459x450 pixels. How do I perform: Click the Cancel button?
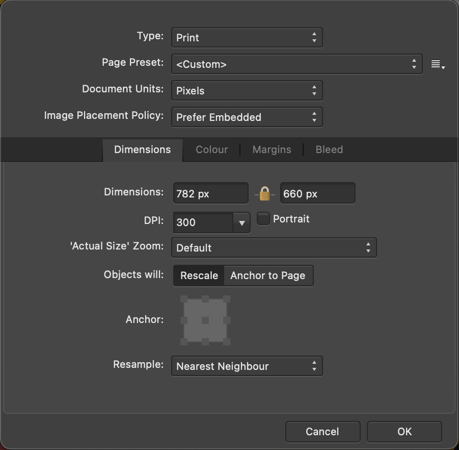click(322, 431)
